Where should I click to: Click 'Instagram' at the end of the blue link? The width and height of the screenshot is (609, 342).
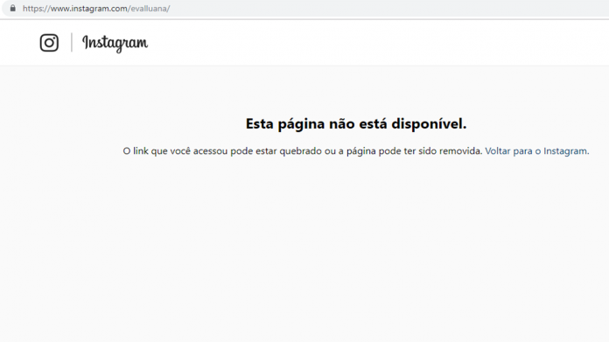click(x=565, y=151)
